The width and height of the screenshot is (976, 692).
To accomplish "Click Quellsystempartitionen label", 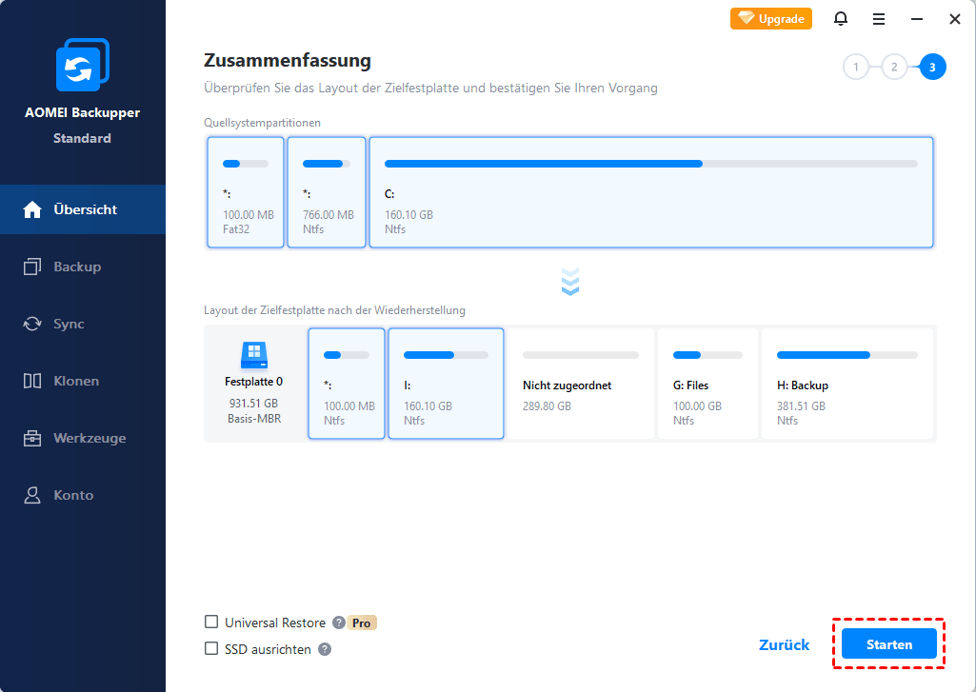I will click(x=262, y=123).
